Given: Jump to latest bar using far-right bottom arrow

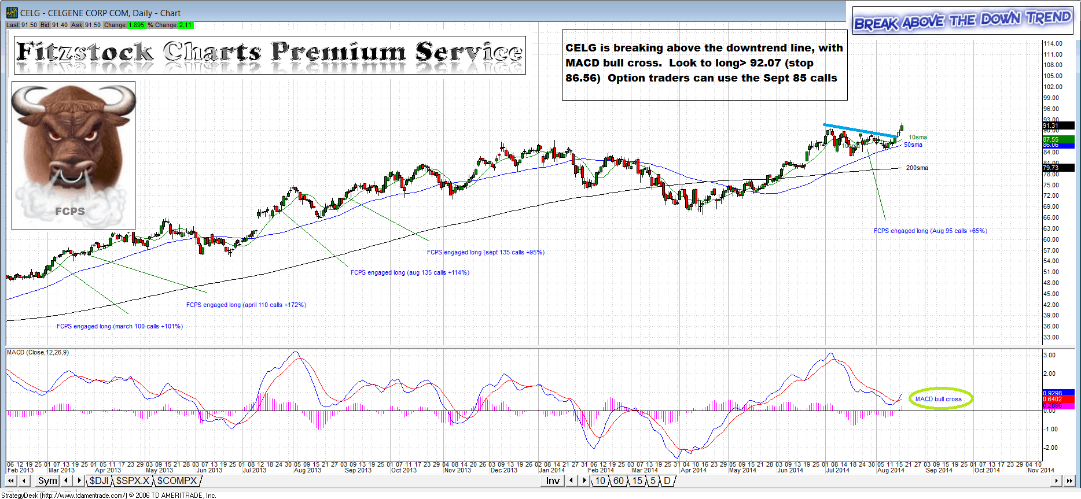Looking at the screenshot, I should tap(1070, 481).
